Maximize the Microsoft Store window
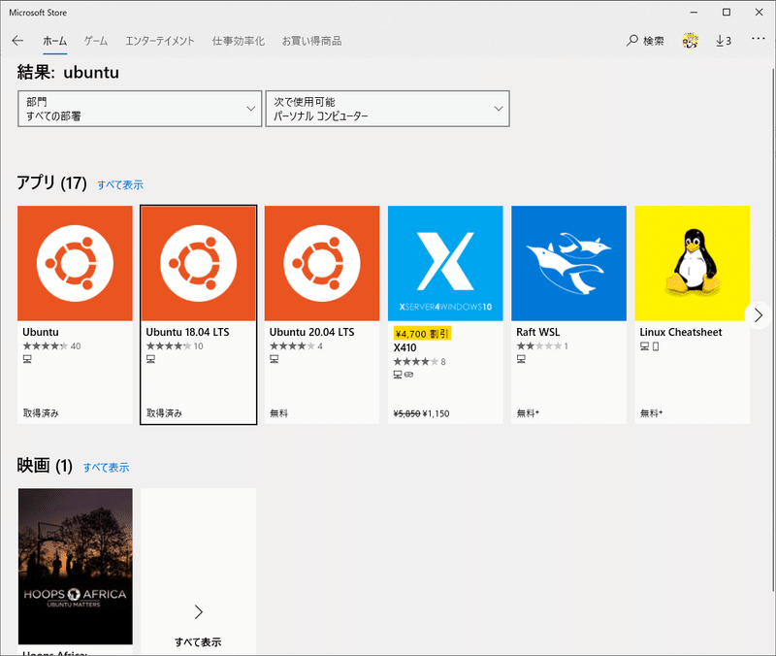776x656 pixels. 726,13
